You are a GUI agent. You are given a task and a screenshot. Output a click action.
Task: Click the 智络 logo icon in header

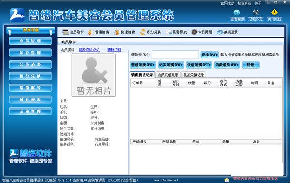click(x=17, y=15)
